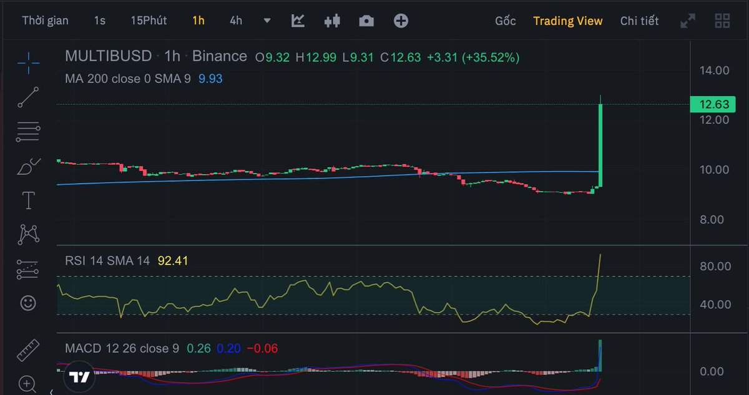This screenshot has height=395, width=749.
Task: Click the 80.00 RSI axis label
Action: pos(715,266)
